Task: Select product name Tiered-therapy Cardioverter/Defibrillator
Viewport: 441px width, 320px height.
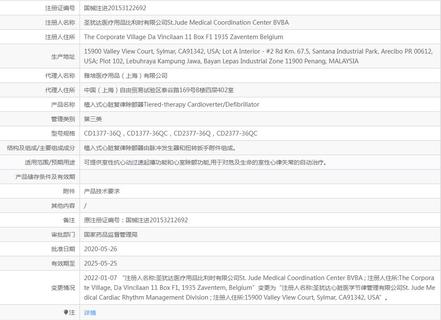Action: pos(202,105)
